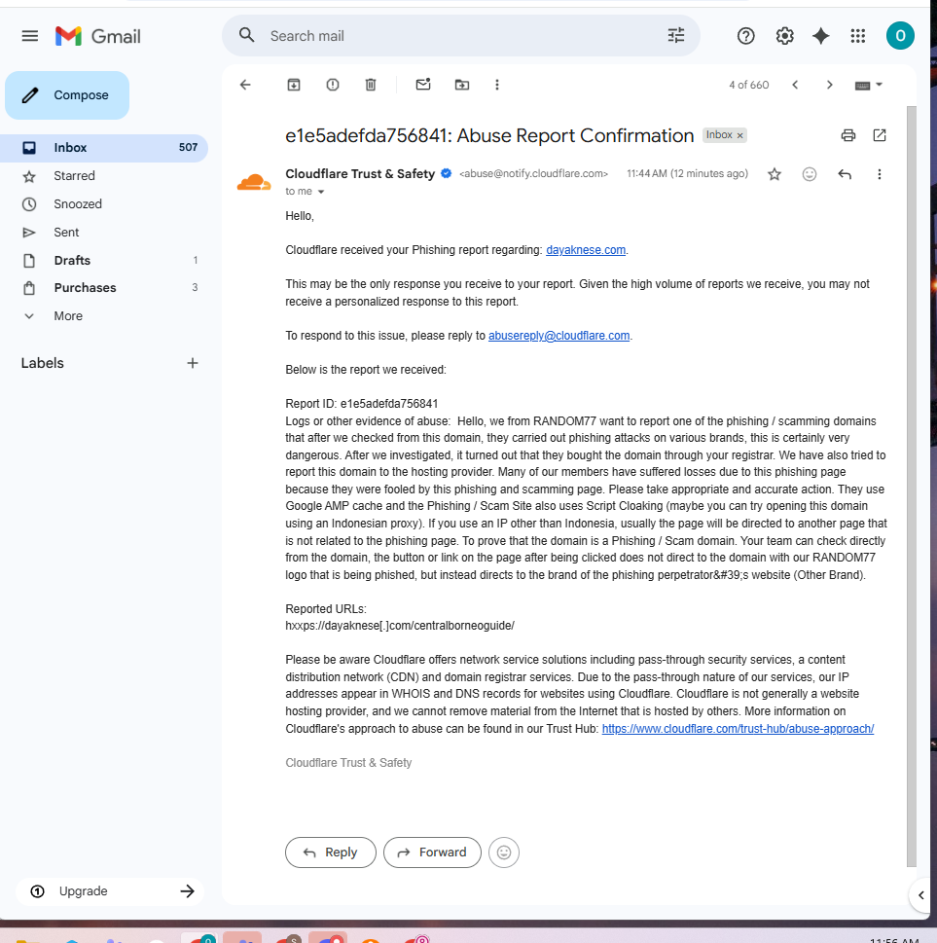This screenshot has height=943, width=937.
Task: Open the Gemini sparkle icon
Action: [821, 36]
